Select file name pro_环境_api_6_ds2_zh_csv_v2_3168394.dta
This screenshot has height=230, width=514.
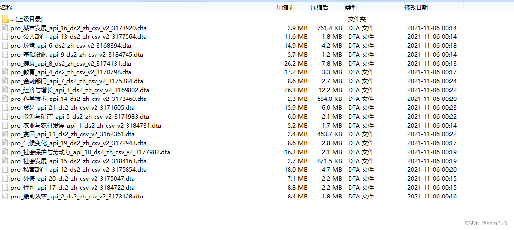[72, 46]
